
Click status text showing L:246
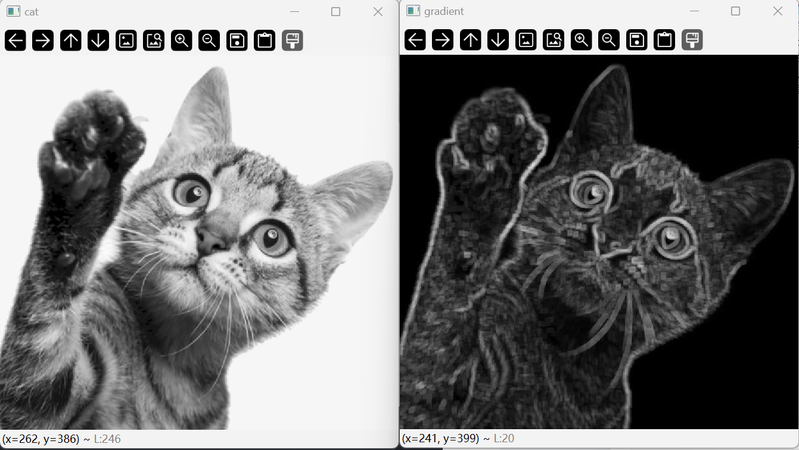[107, 439]
